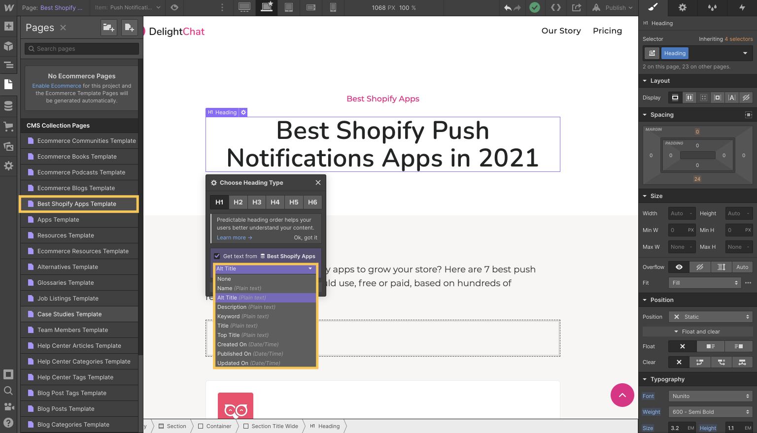Open the Fit Fill dropdown
This screenshot has width=757, height=433.
pos(705,283)
